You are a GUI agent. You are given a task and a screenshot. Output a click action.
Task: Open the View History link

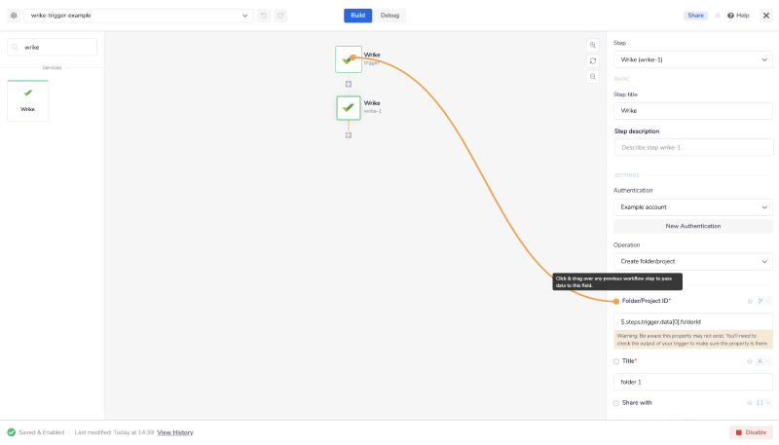coord(175,432)
